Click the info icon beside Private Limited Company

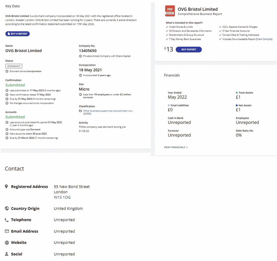(80, 56)
